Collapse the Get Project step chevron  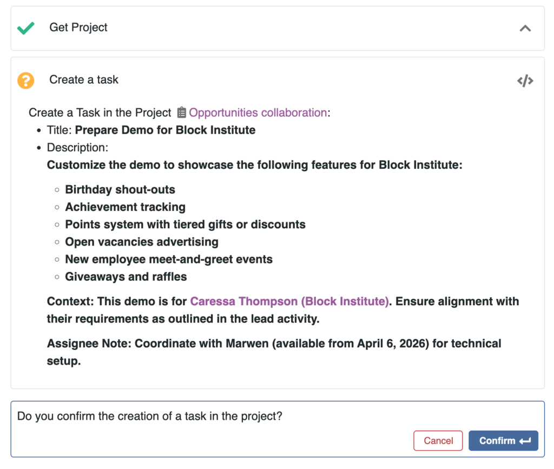pos(525,29)
